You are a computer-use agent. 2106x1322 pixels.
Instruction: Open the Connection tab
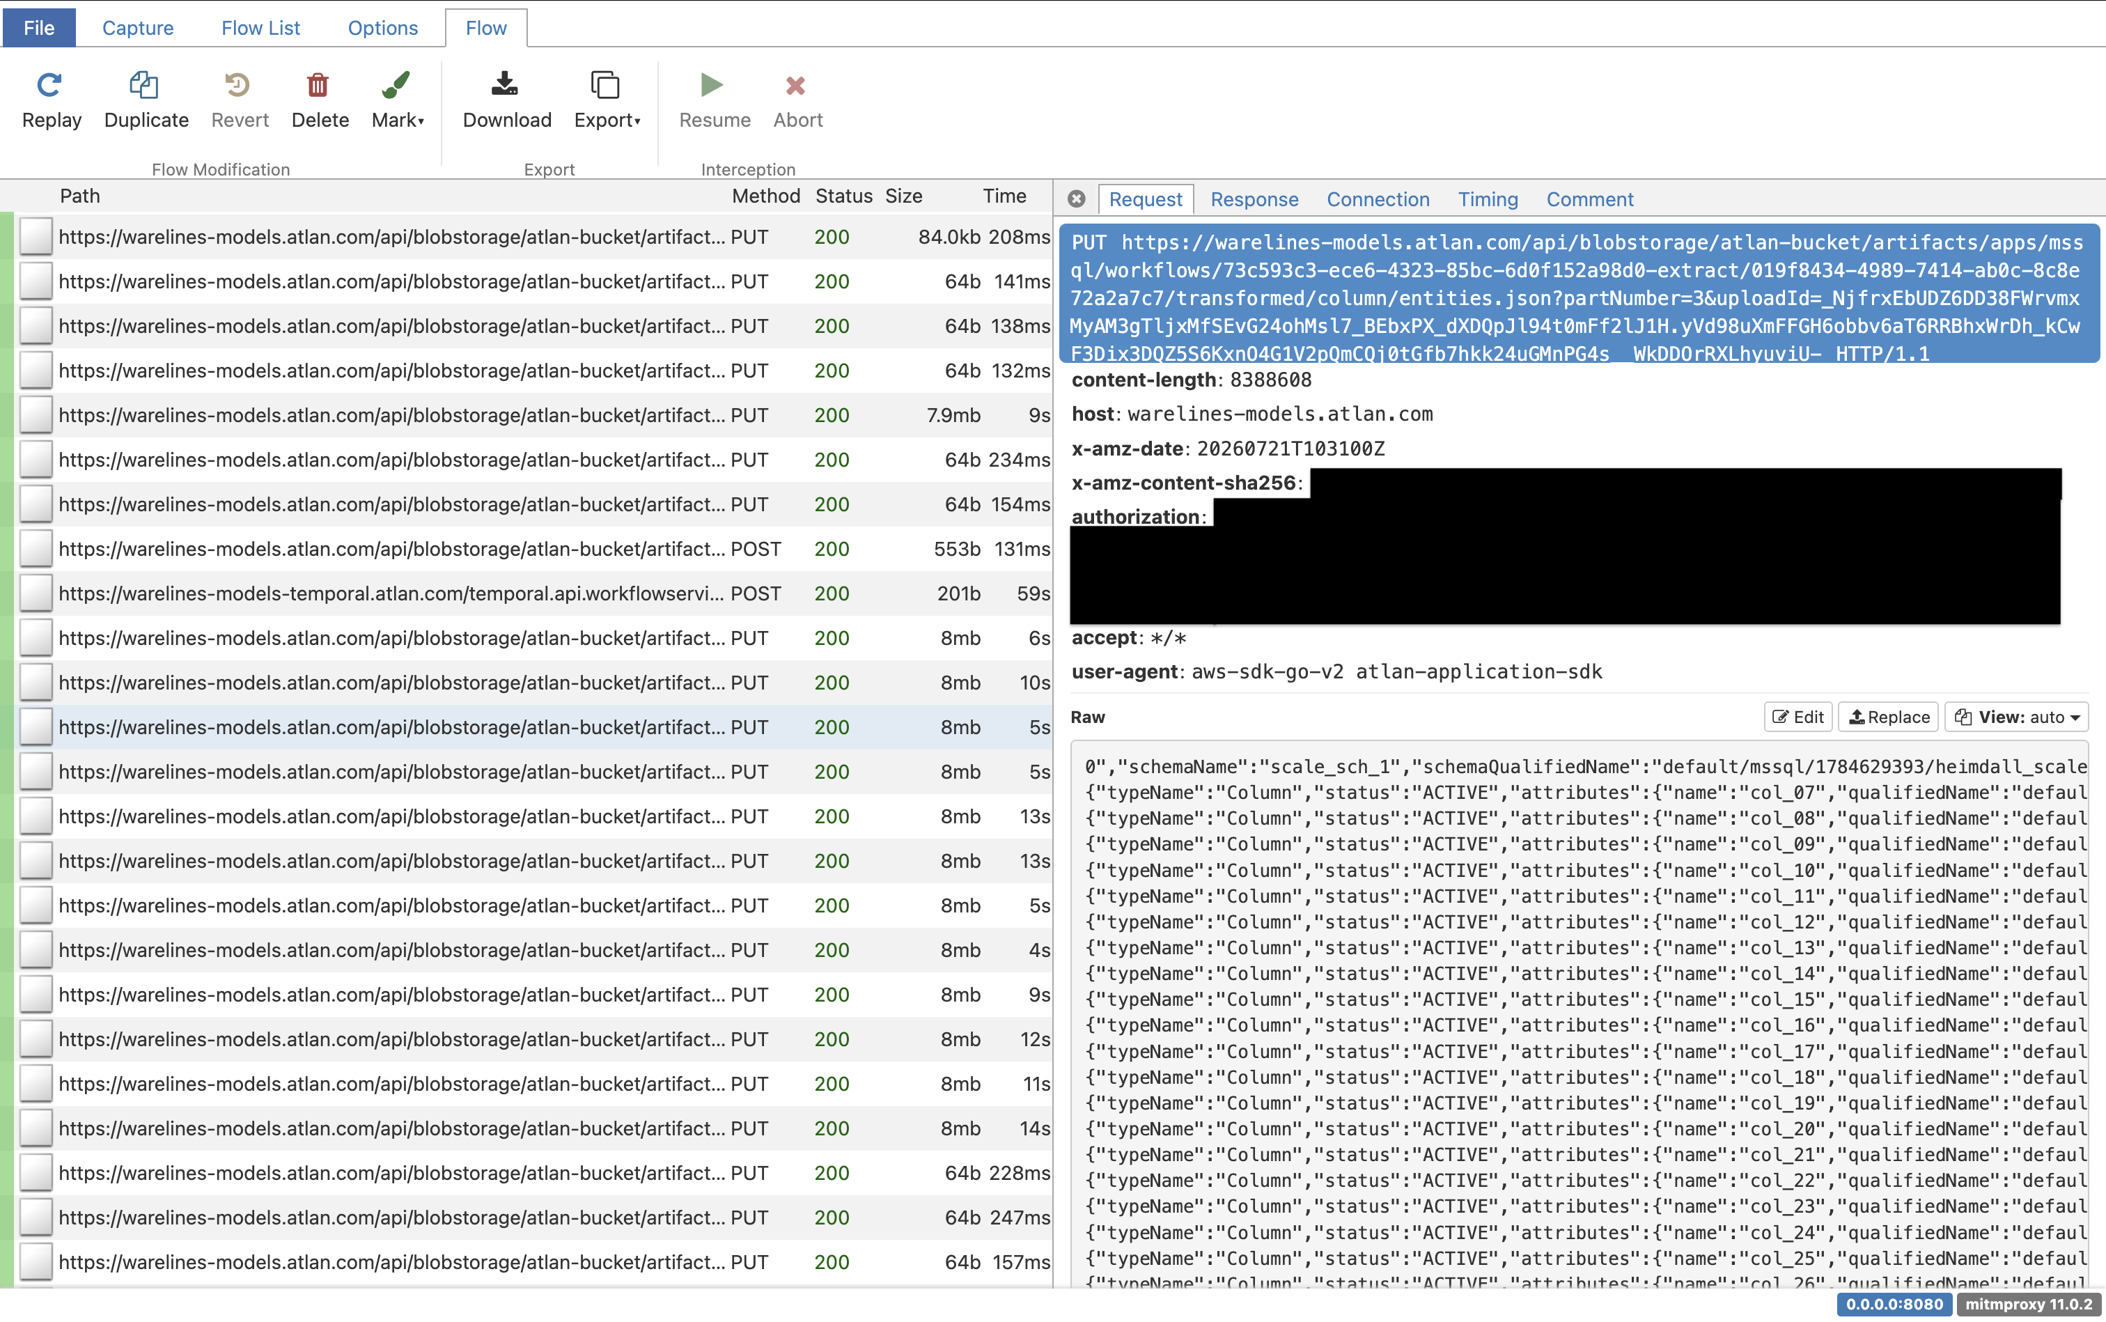[1378, 199]
